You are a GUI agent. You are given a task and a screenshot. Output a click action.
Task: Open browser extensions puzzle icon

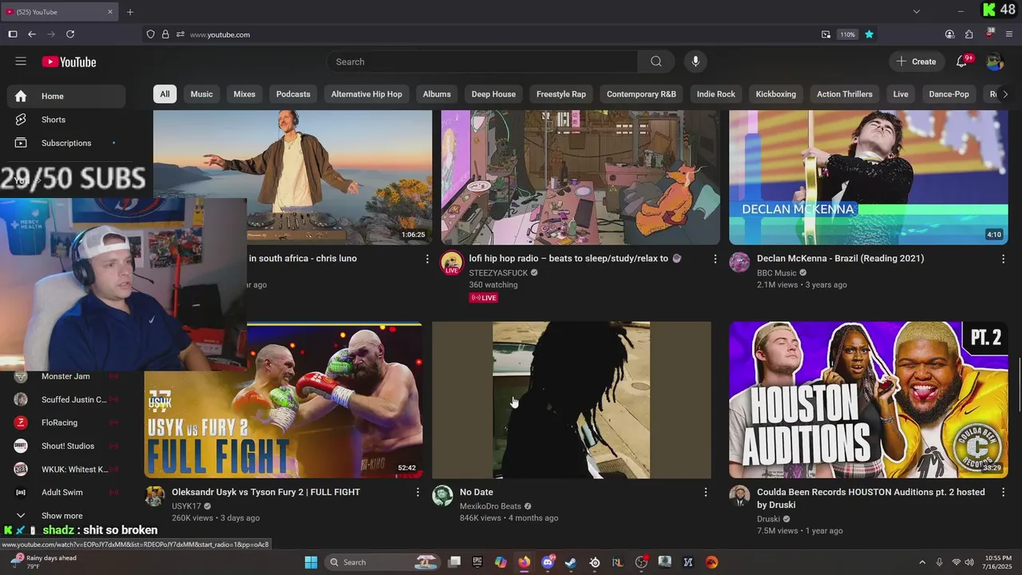(969, 34)
